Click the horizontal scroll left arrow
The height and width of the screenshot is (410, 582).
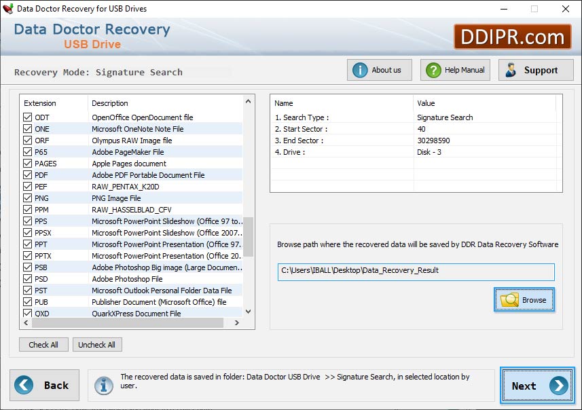click(26, 323)
